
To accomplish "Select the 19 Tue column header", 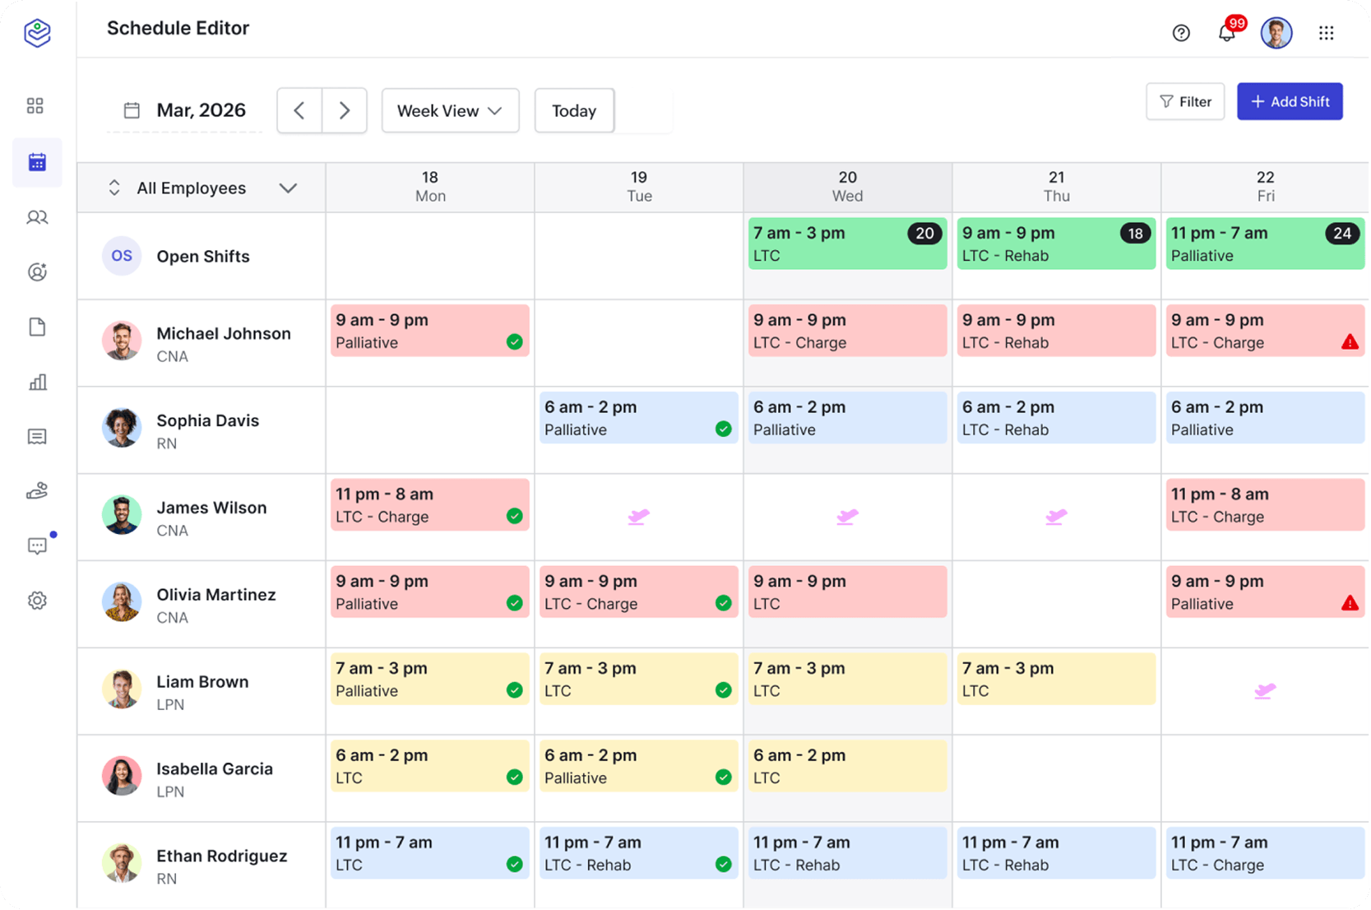I will 639,187.
